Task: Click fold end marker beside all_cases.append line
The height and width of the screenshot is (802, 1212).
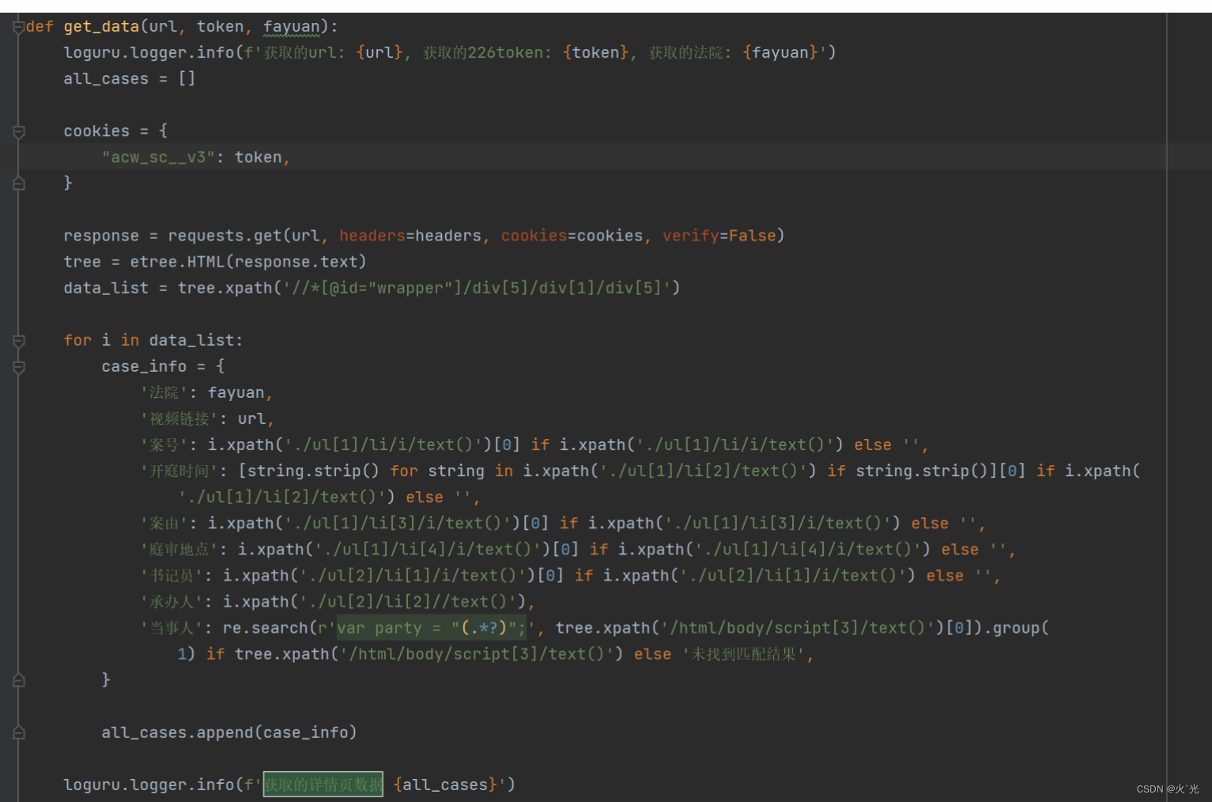Action: 19,732
